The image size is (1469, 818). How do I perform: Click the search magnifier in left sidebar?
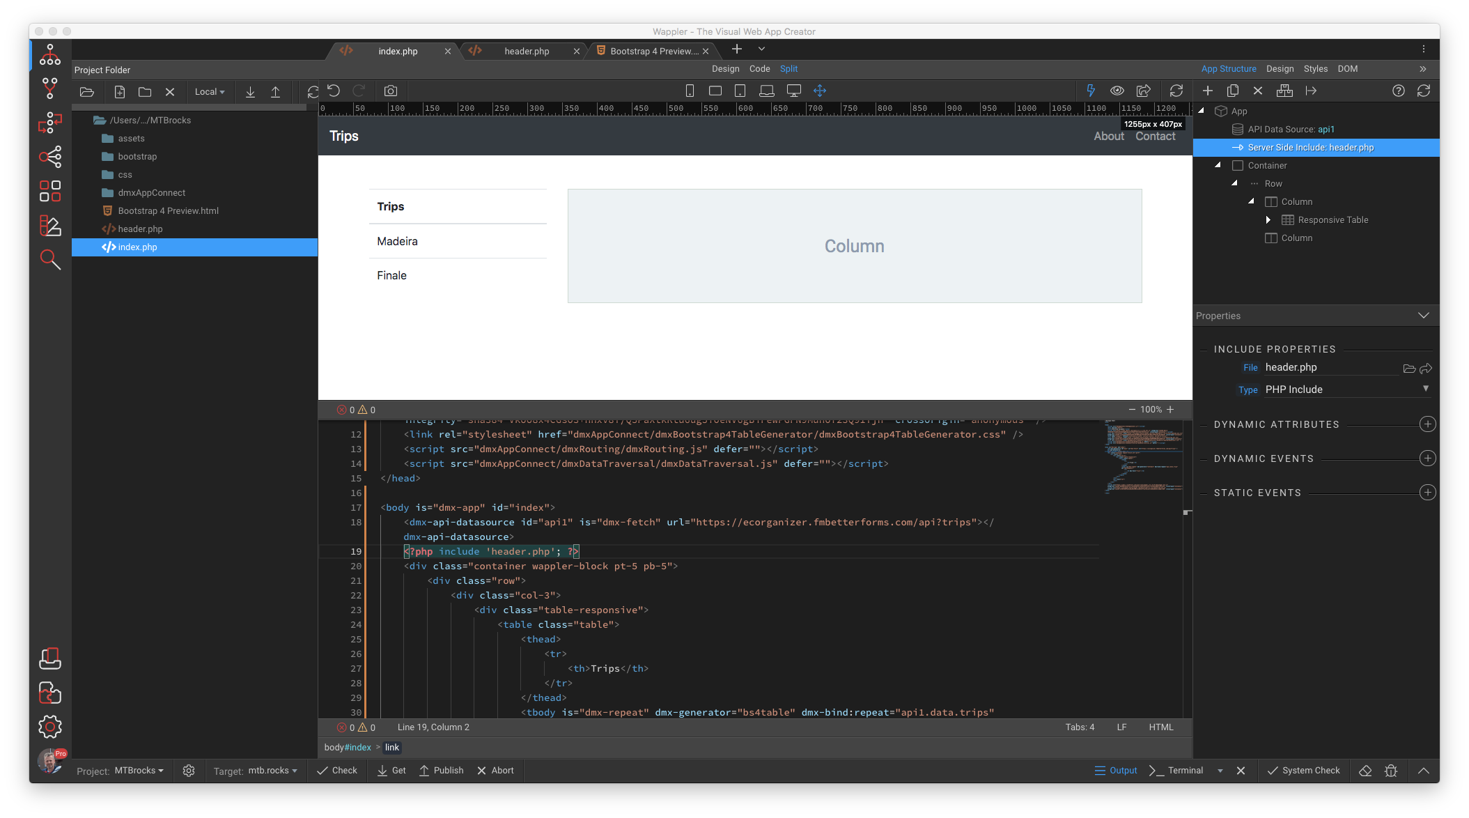[49, 260]
